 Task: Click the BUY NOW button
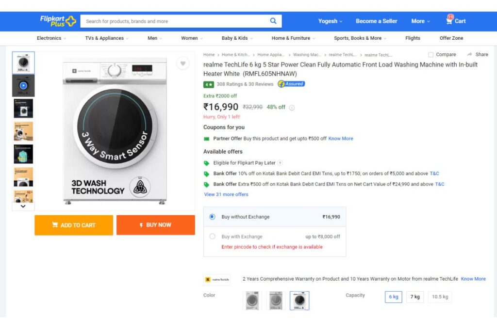pos(156,225)
